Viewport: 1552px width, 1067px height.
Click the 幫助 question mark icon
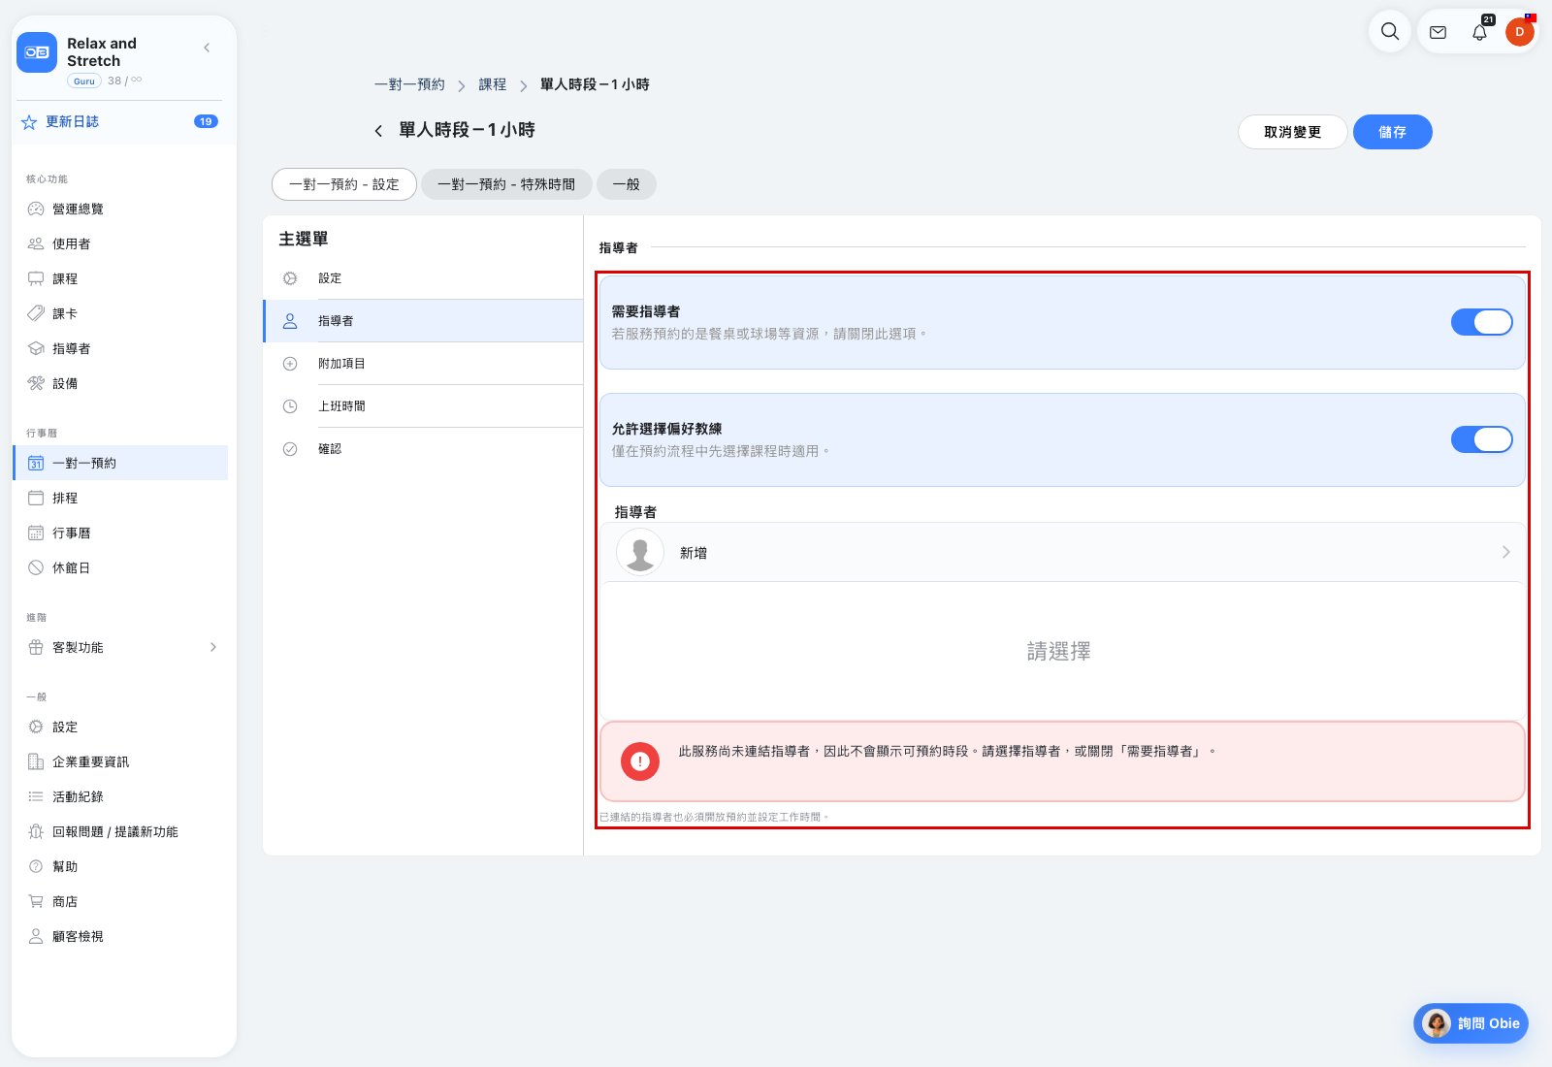36,866
